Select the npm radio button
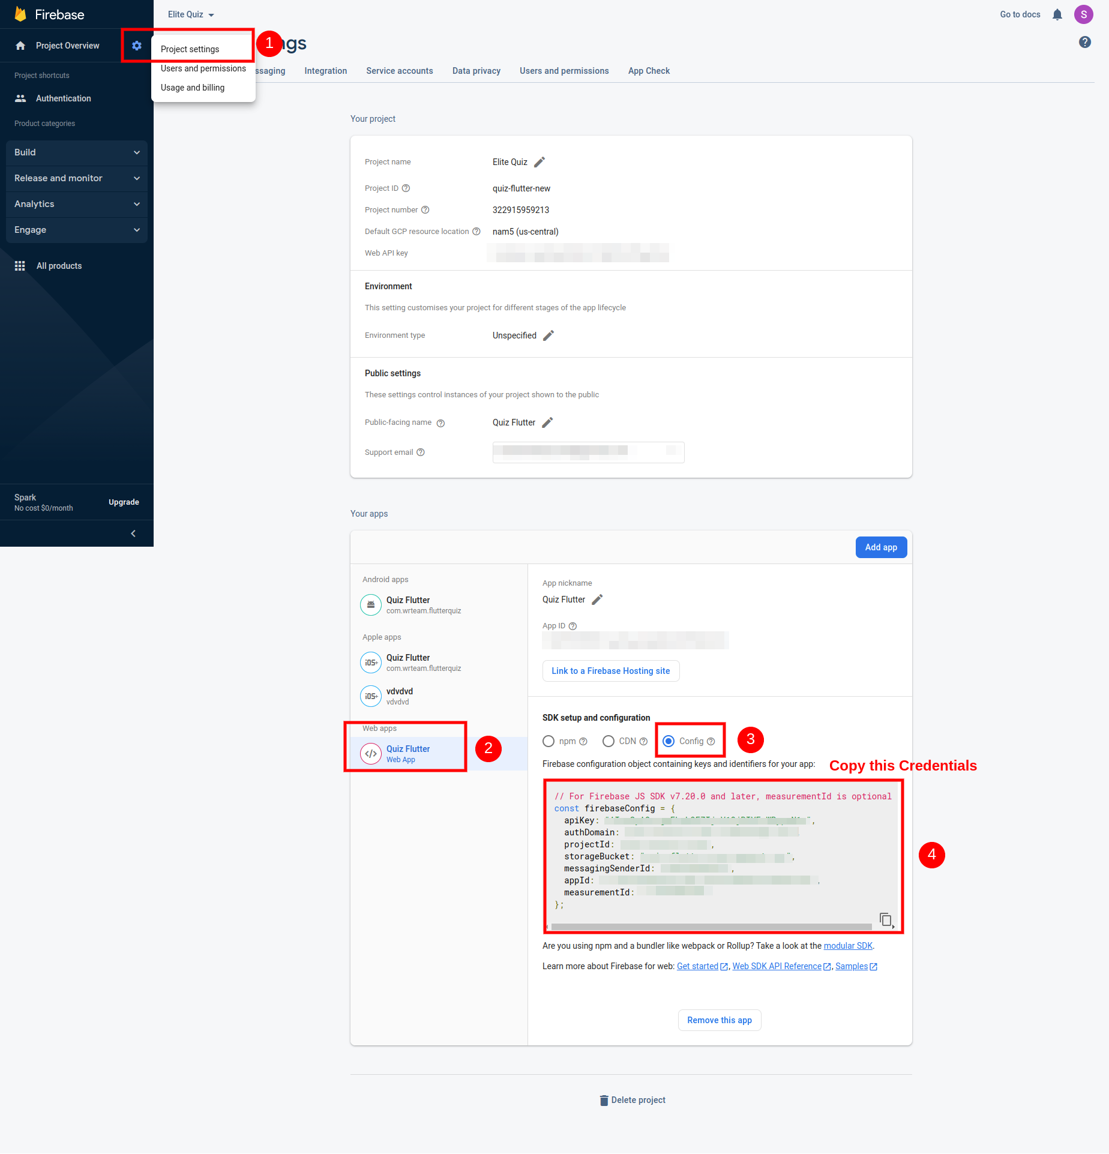 pos(548,741)
